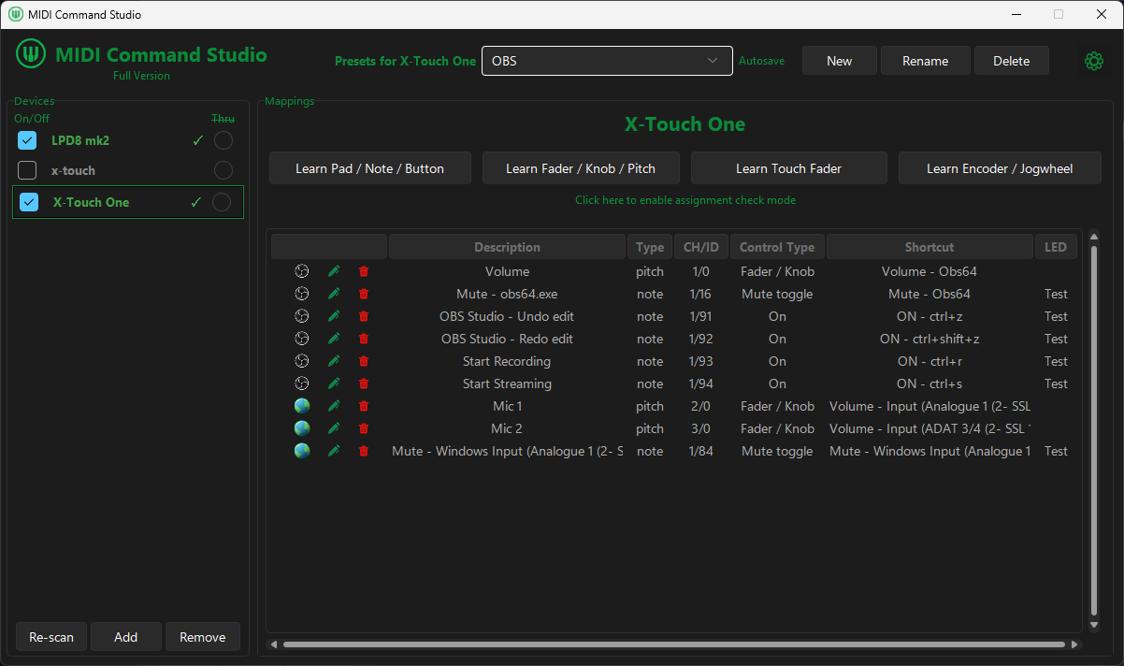Open settings gear in the header
Viewport: 1124px width, 666px height.
[x=1093, y=61]
